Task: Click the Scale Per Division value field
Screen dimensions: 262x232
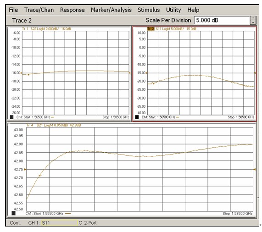Action: pyautogui.click(x=222, y=20)
